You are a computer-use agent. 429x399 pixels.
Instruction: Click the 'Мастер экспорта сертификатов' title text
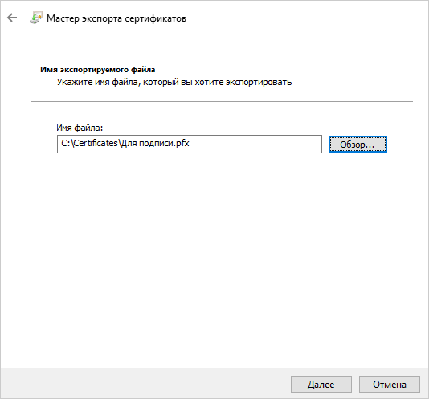pos(116,18)
